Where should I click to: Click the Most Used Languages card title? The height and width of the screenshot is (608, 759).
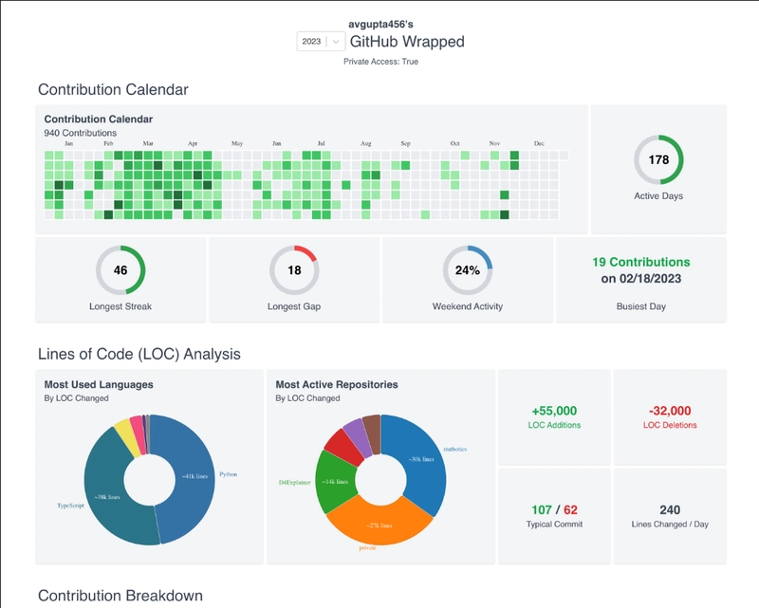coord(99,385)
